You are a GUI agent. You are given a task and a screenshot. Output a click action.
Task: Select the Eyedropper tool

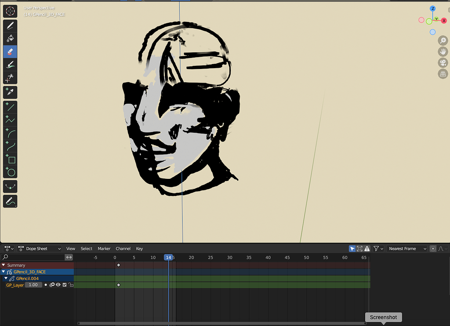pos(10,92)
